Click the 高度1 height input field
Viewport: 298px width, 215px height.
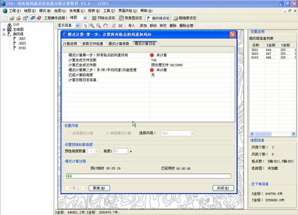pyautogui.click(x=121, y=151)
